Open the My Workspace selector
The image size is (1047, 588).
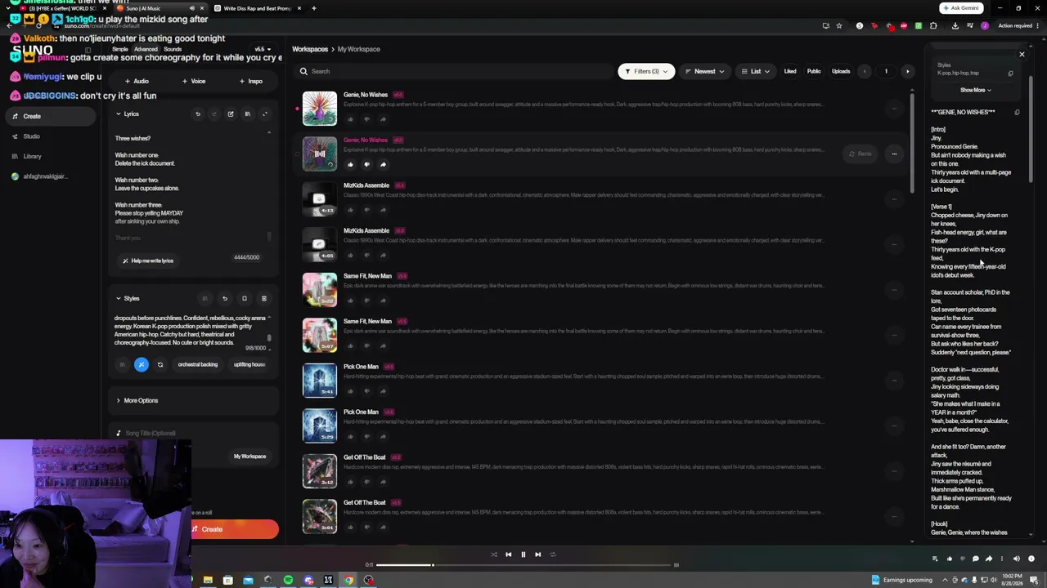pos(249,457)
